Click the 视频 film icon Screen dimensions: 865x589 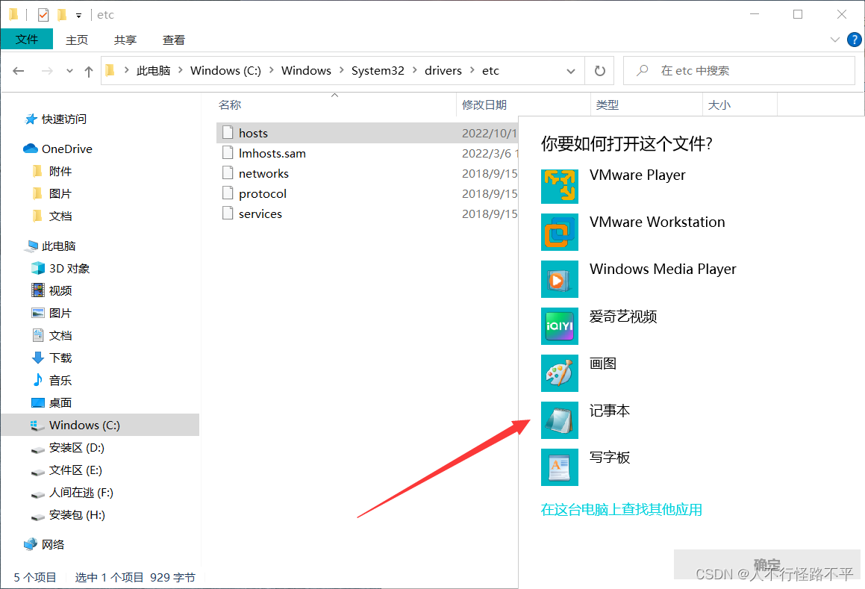38,290
